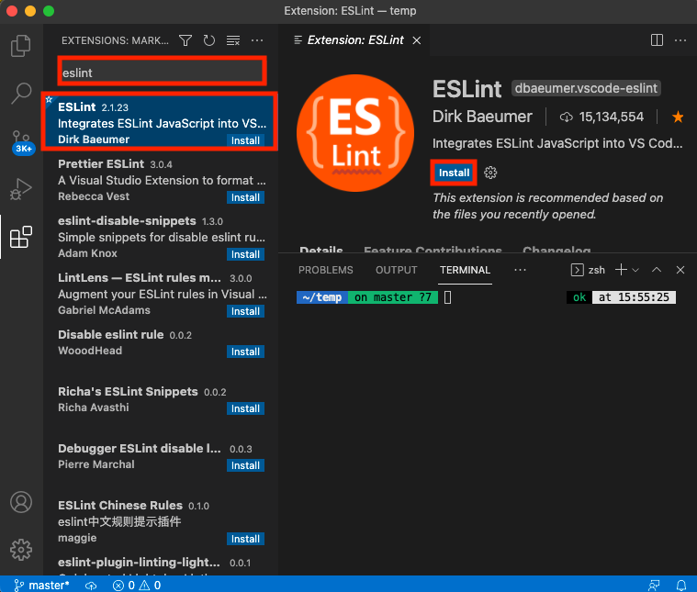Open the Search view in activity bar

[x=21, y=94]
